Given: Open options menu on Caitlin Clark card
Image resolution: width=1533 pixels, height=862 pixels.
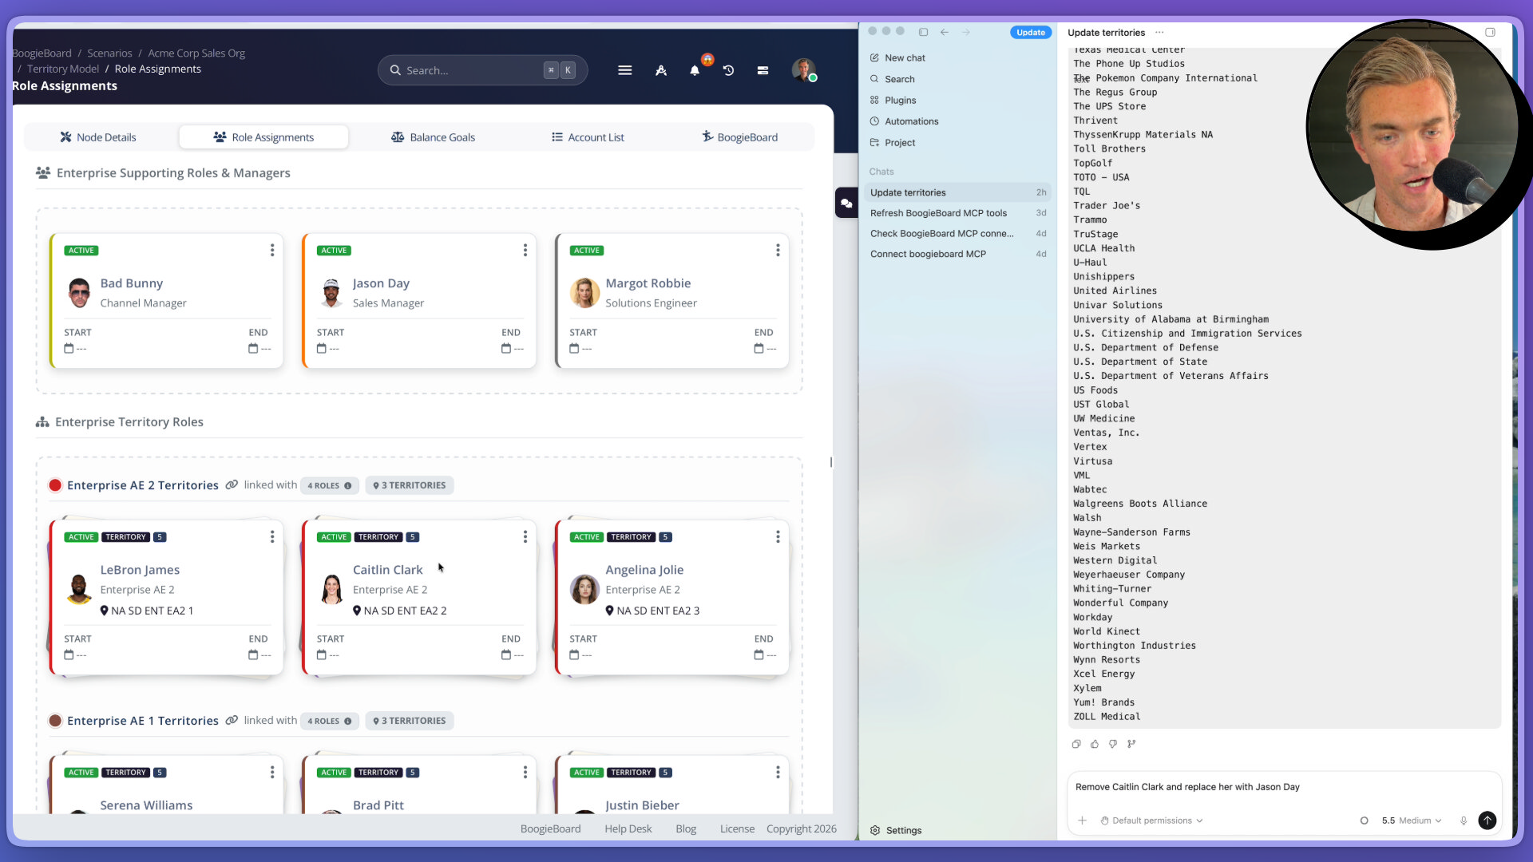Looking at the screenshot, I should point(525,537).
